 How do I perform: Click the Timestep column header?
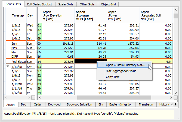pos(18,16)
